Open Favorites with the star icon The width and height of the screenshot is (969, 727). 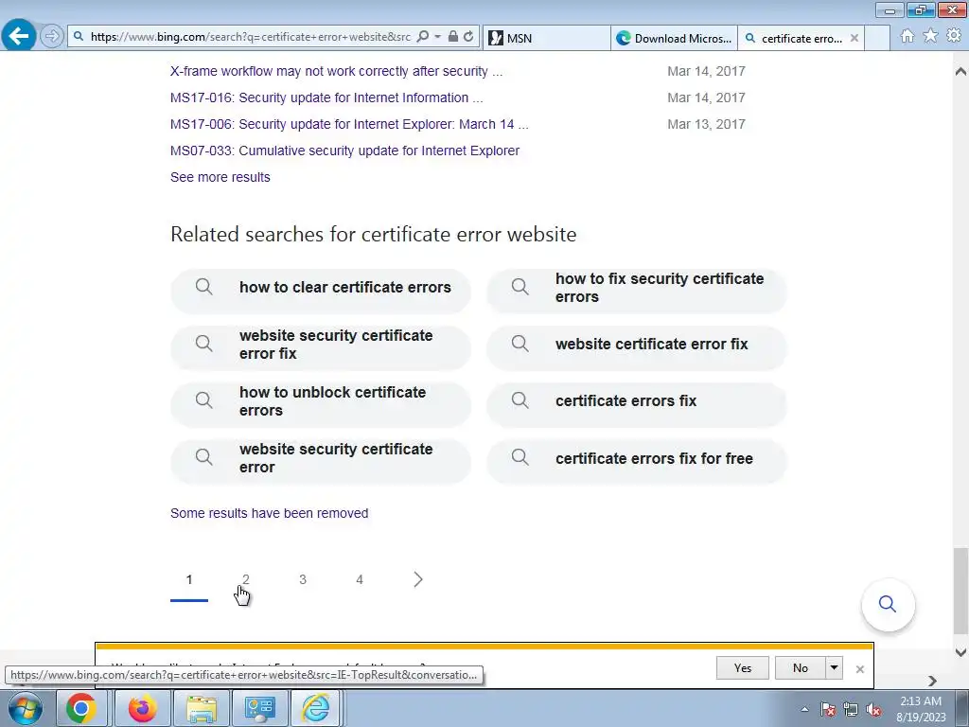point(930,36)
